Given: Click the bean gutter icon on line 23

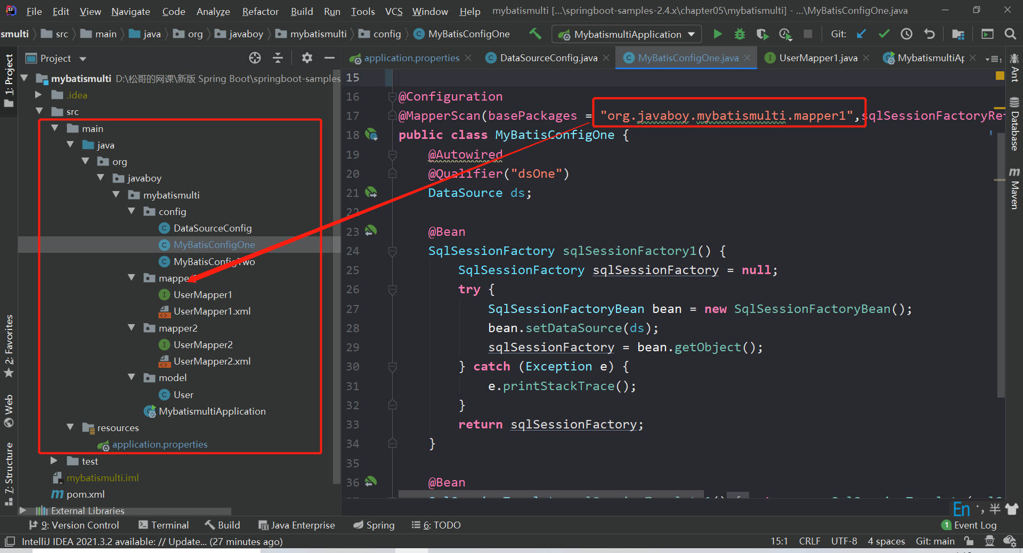Looking at the screenshot, I should pyautogui.click(x=371, y=231).
